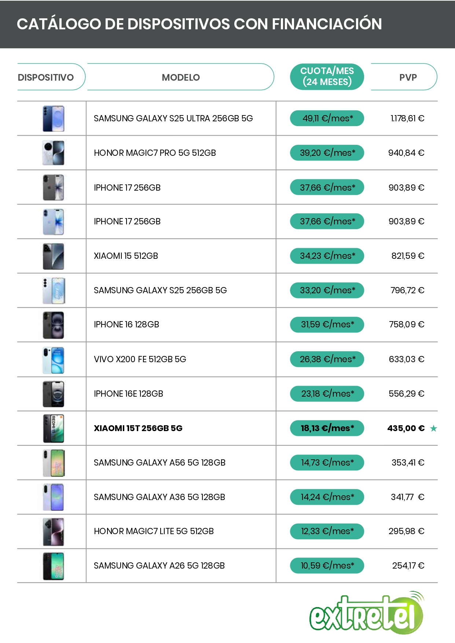This screenshot has height=643, width=455.
Task: Click the green star next to 435,00 €
Action: tap(433, 428)
